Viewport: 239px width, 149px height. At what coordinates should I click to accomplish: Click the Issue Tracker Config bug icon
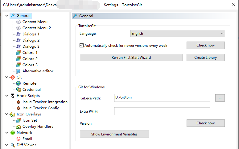coord(19,108)
